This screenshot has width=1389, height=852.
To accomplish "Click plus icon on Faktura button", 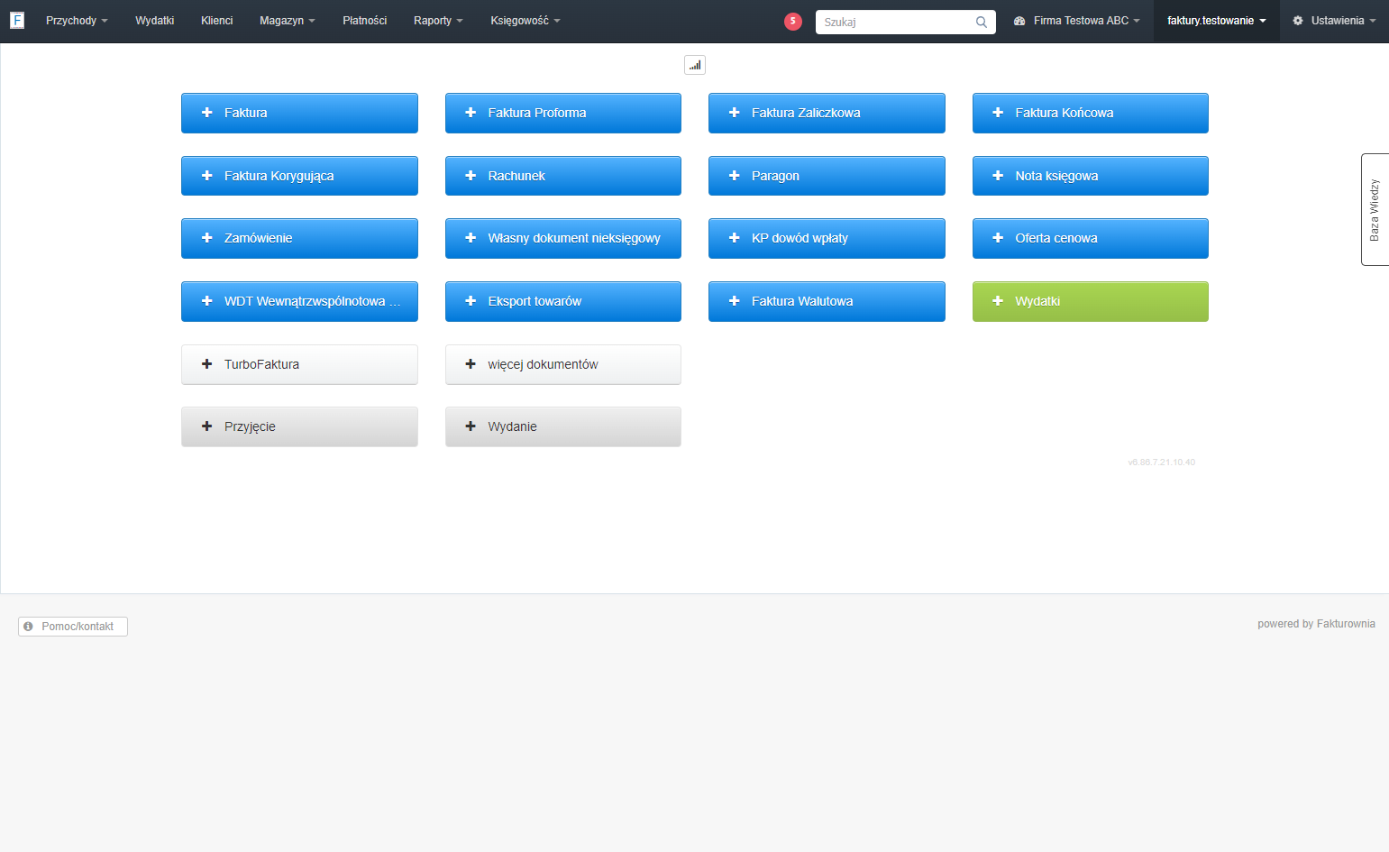I will [x=206, y=113].
